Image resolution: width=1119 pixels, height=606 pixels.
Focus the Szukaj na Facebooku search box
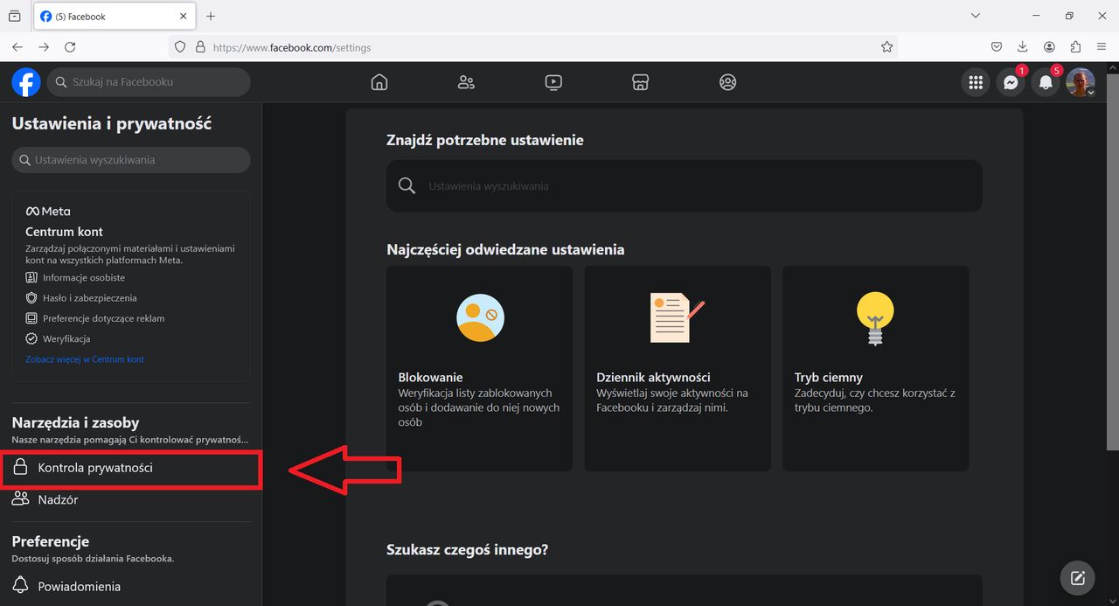(149, 82)
